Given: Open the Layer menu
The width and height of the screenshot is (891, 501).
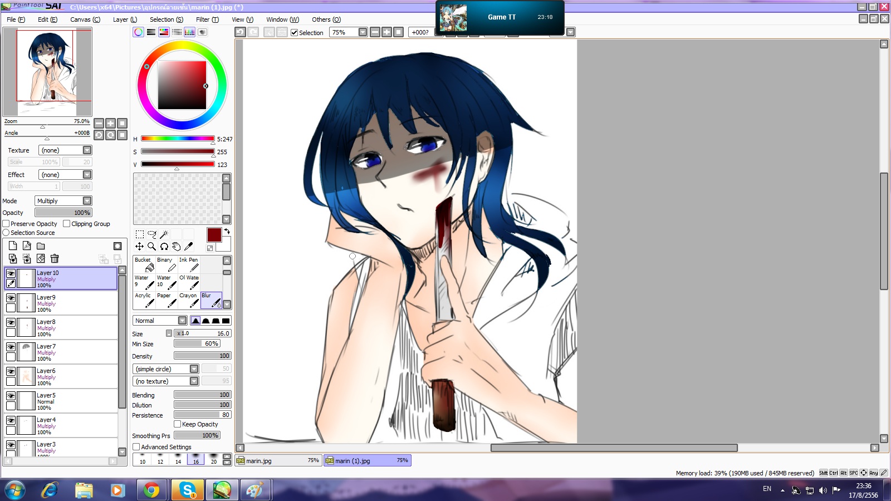Looking at the screenshot, I should 125,19.
